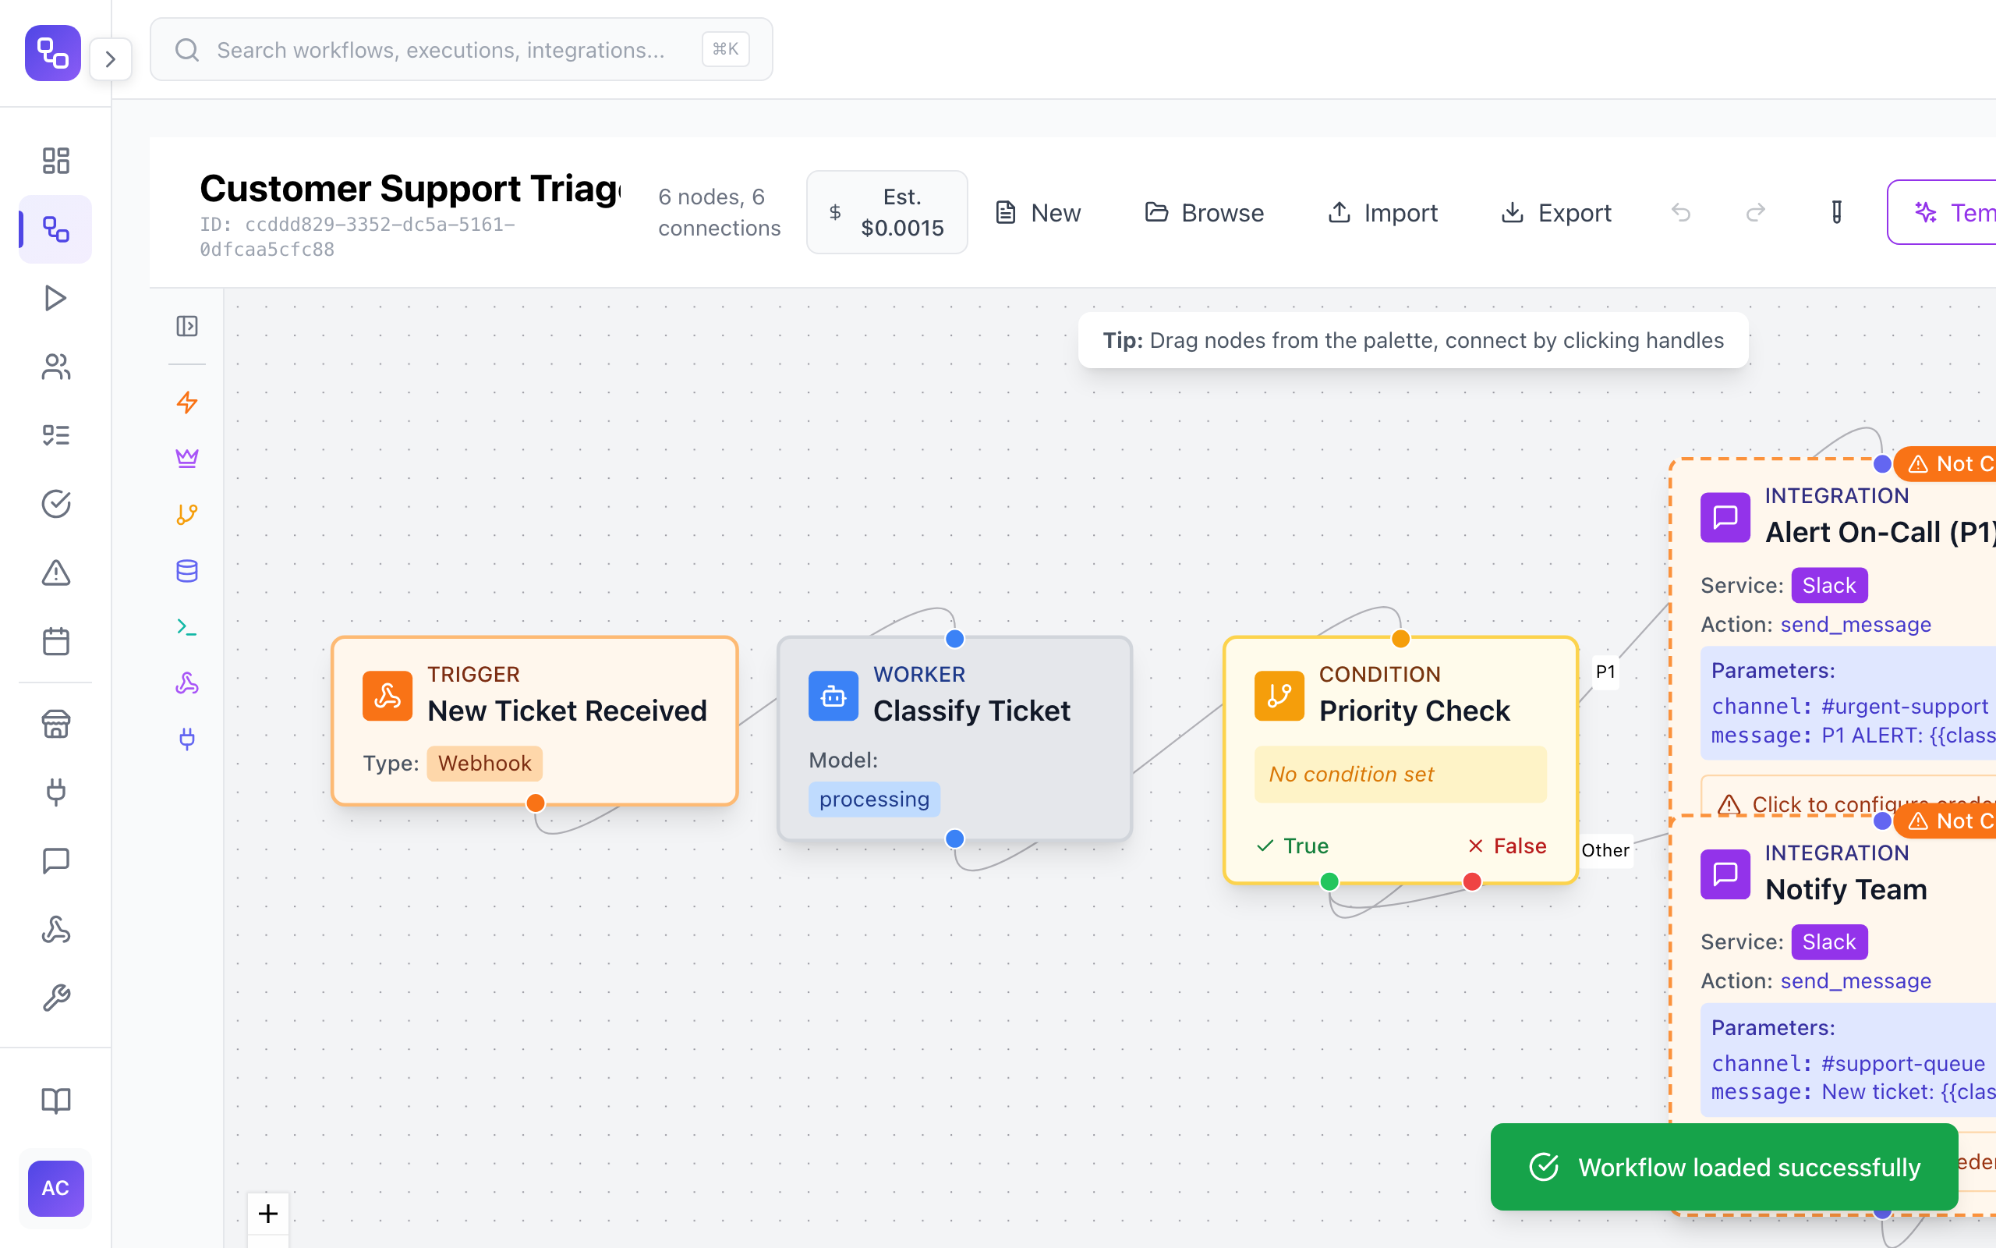This screenshot has height=1248, width=1996.
Task: Select the git-branch condition node in the palette
Action: tap(187, 514)
